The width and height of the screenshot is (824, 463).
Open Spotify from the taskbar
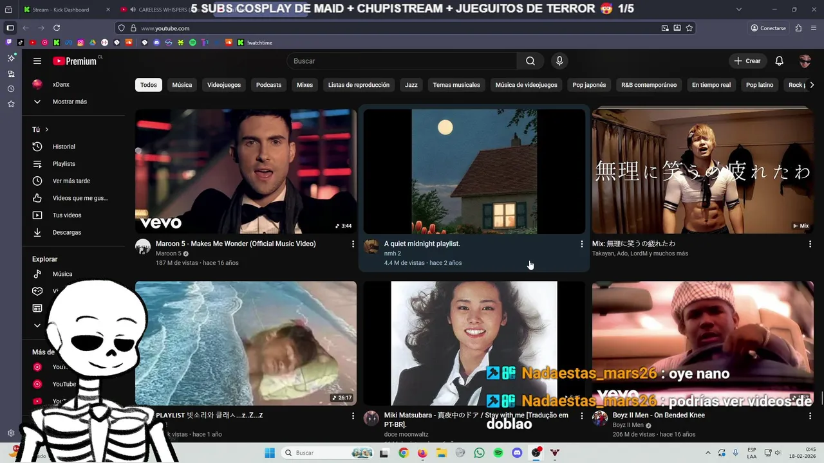point(498,453)
